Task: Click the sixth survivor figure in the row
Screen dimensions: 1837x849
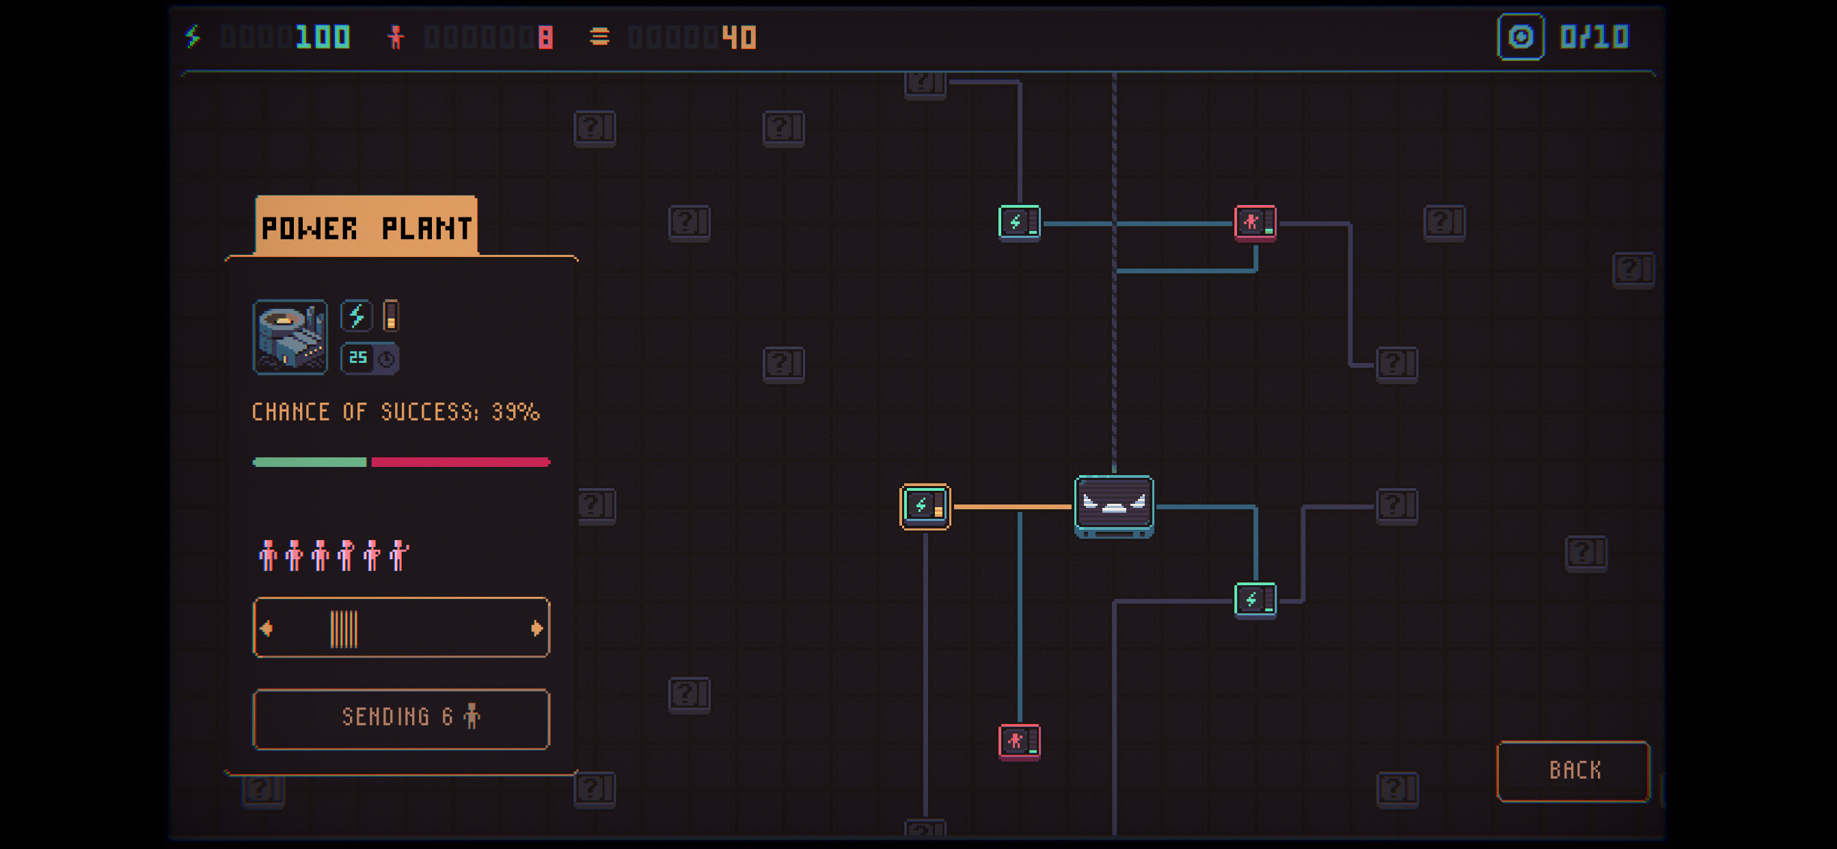Action: point(398,555)
